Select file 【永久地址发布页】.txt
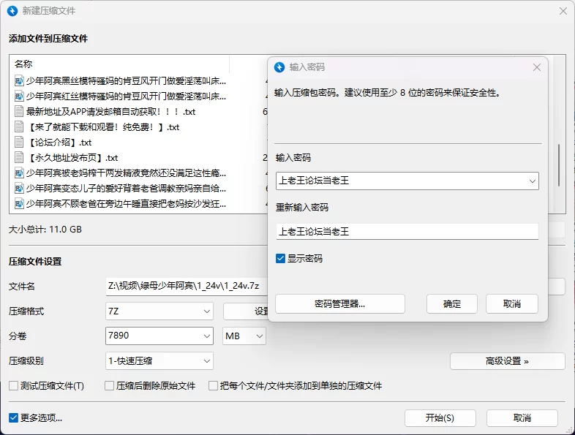575x435 pixels. coord(72,158)
